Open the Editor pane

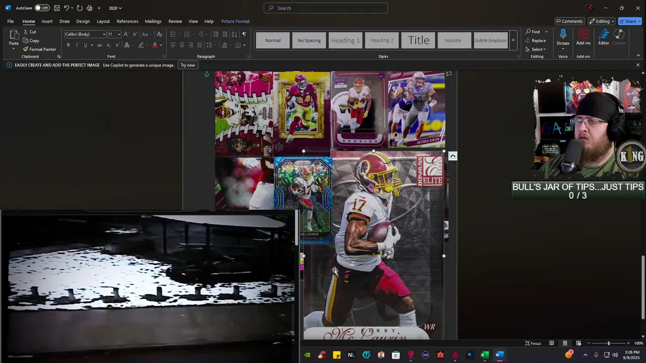coord(604,37)
